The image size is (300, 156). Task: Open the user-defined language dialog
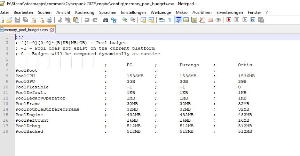tap(186, 20)
